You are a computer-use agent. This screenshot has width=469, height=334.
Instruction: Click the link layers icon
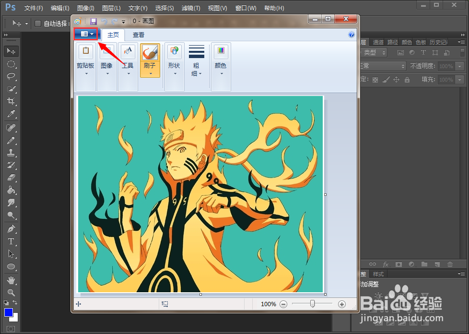pos(373,264)
